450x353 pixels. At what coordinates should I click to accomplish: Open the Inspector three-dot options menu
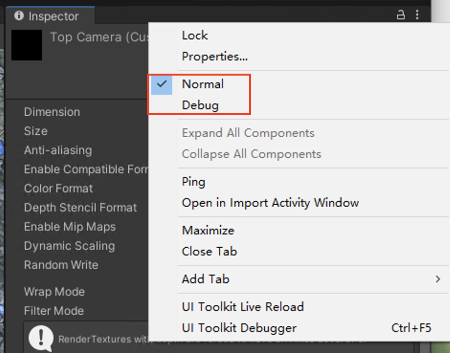point(417,15)
